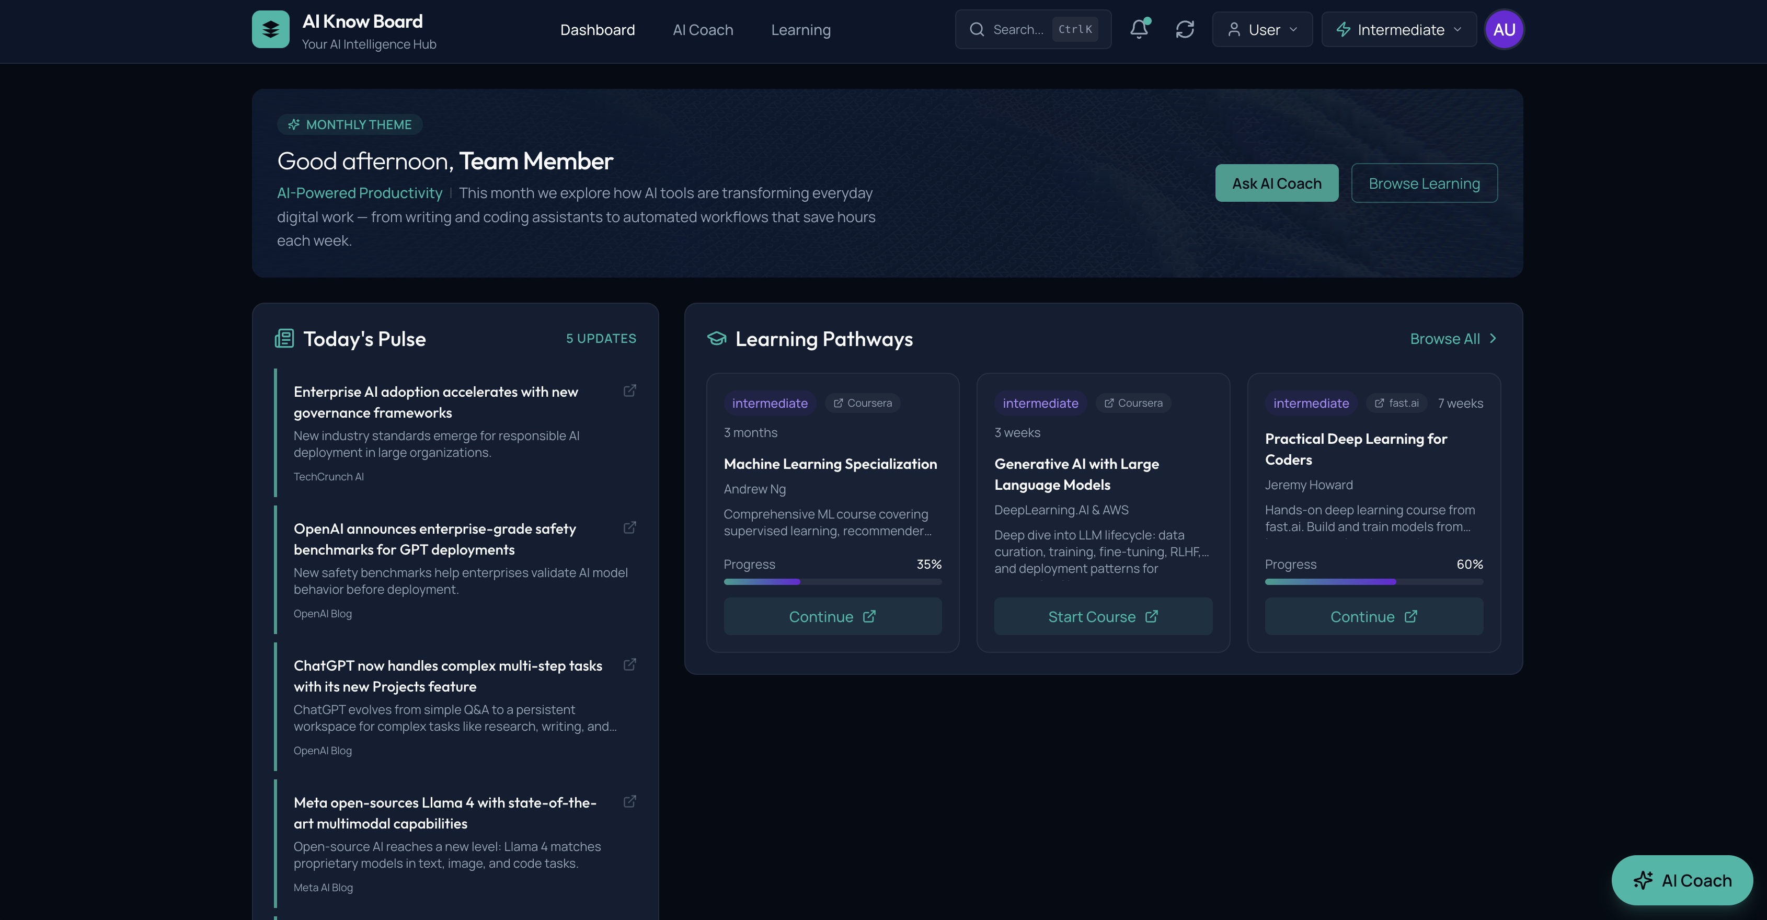Open external link for OpenAI safety benchmarks article

[x=629, y=527]
